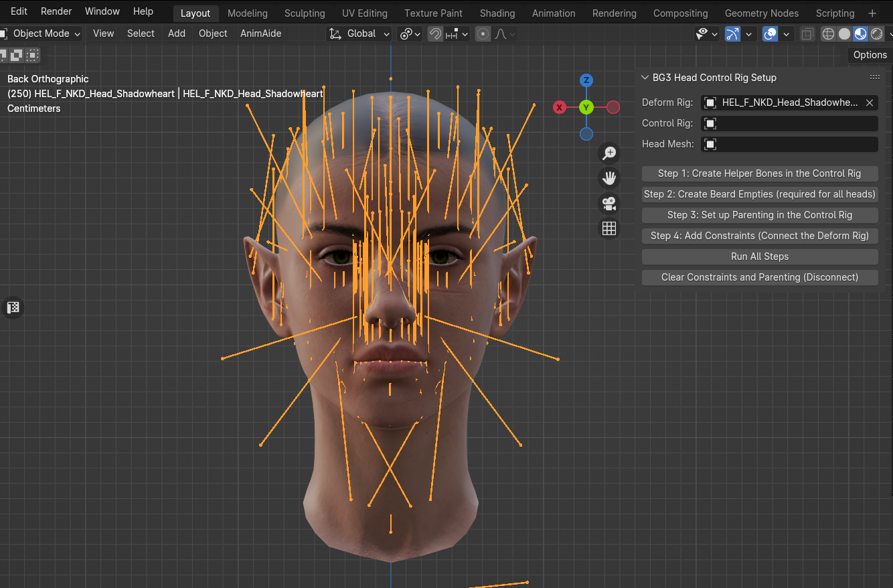
Task: Click the checkerboard icon on the left viewport edge
Action: click(x=13, y=307)
